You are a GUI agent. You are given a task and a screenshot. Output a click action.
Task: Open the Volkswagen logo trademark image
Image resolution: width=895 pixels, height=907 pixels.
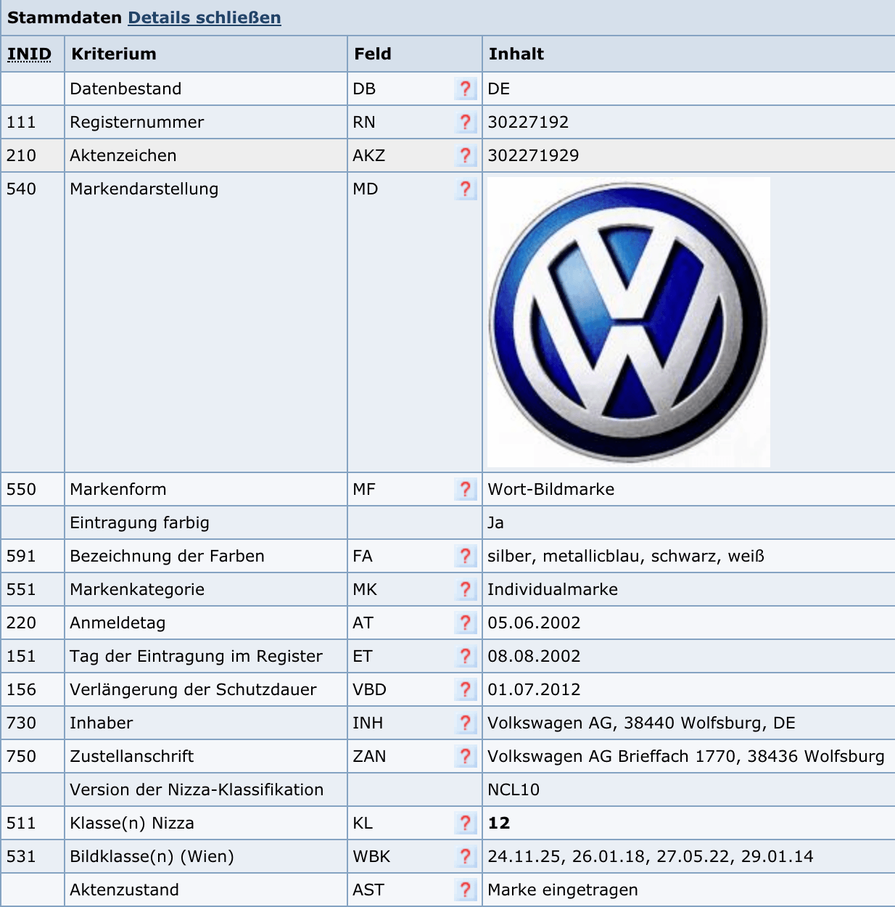tap(628, 322)
